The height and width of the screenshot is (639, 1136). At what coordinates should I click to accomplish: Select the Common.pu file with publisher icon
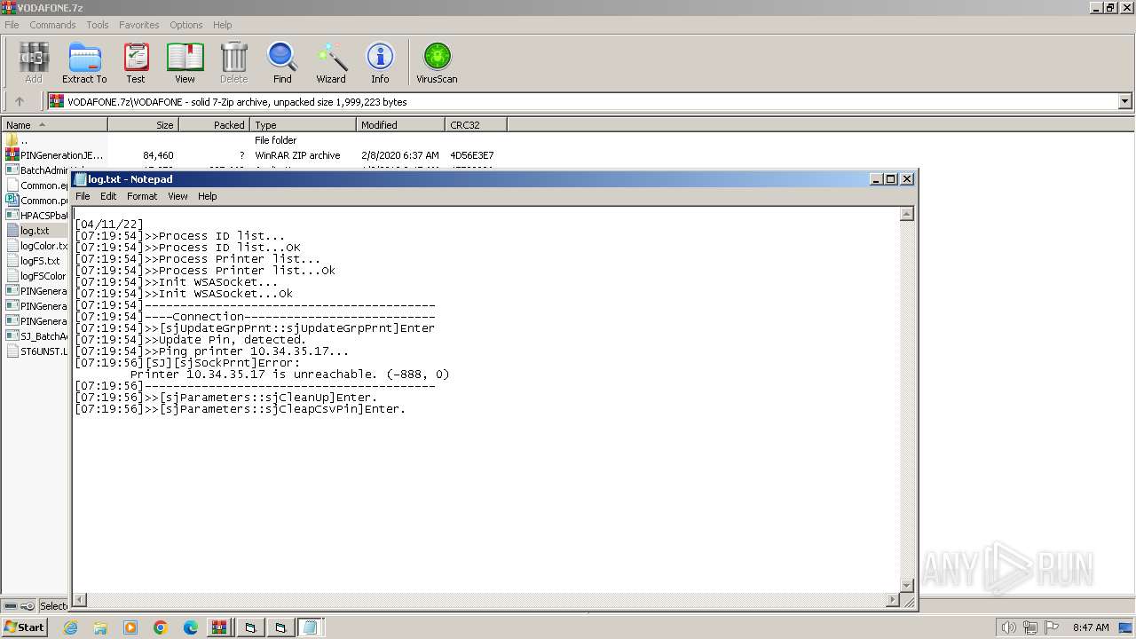coord(36,201)
